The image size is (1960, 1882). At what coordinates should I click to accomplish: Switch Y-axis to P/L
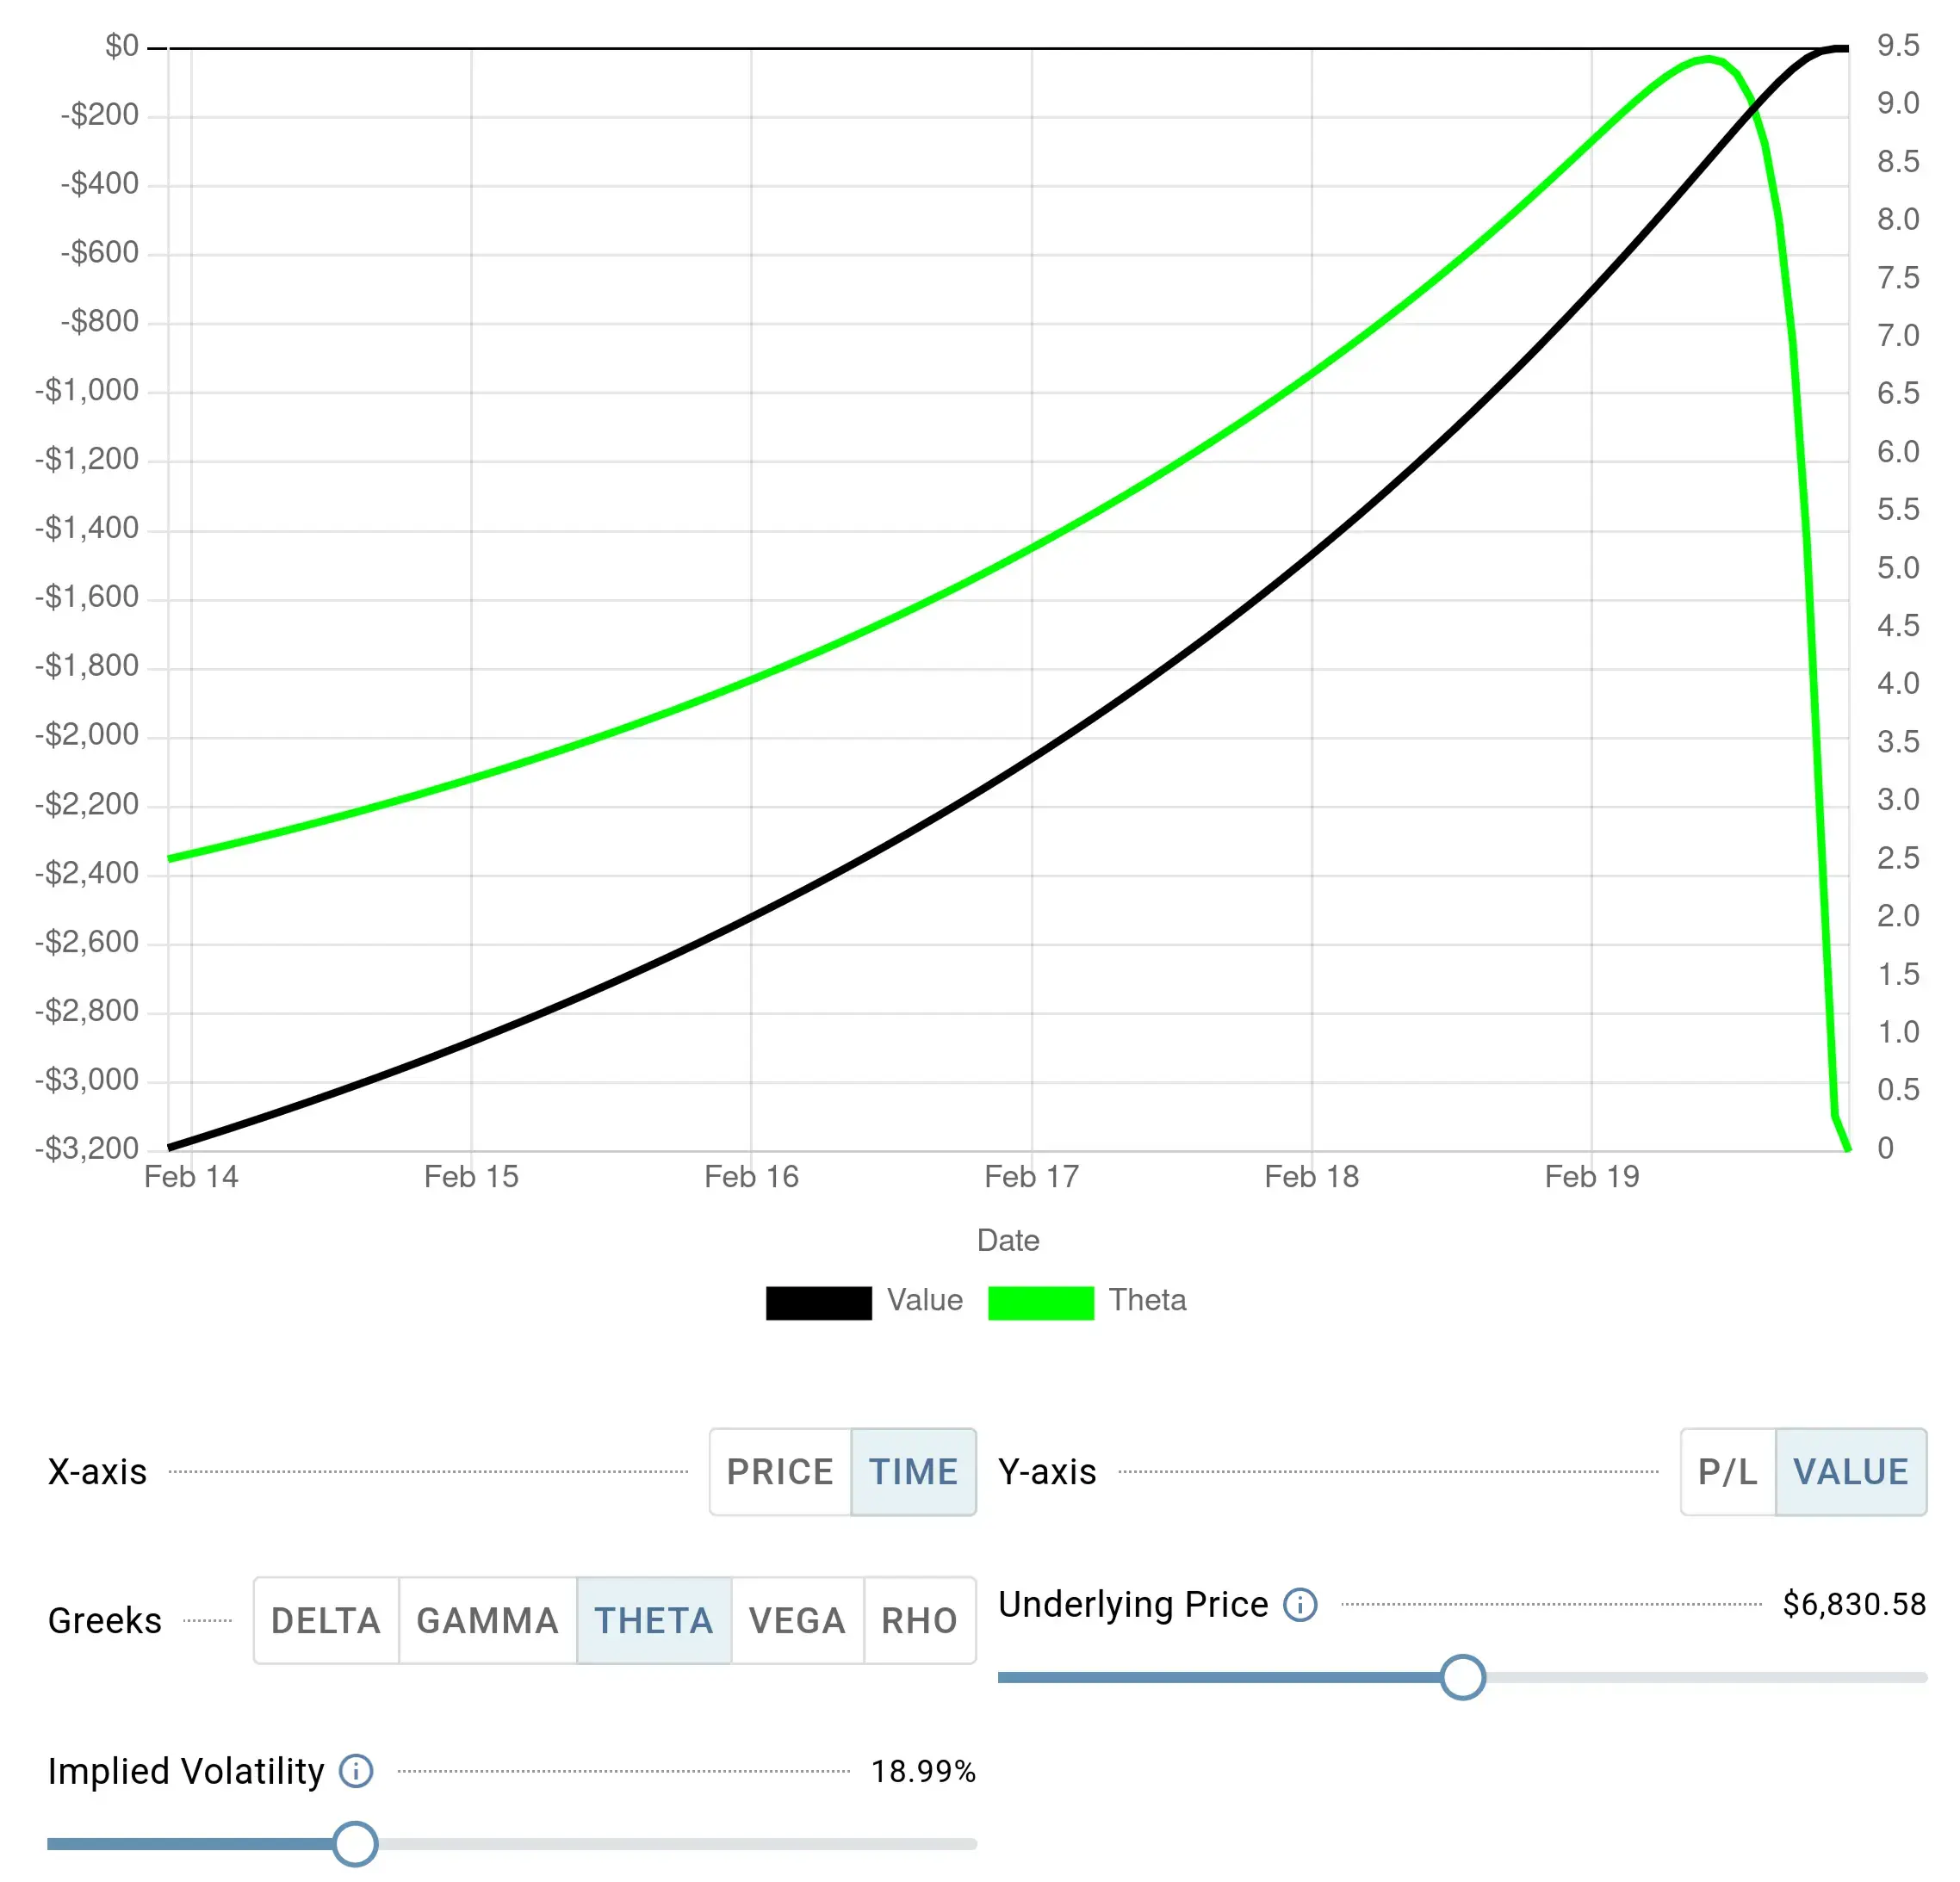click(x=1727, y=1471)
